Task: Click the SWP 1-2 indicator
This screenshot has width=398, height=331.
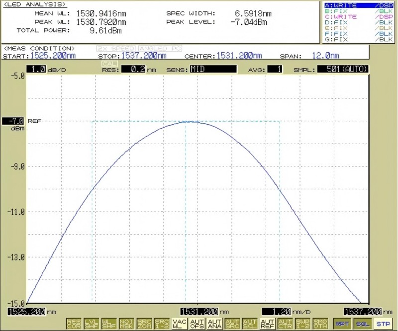Action: (x=302, y=324)
